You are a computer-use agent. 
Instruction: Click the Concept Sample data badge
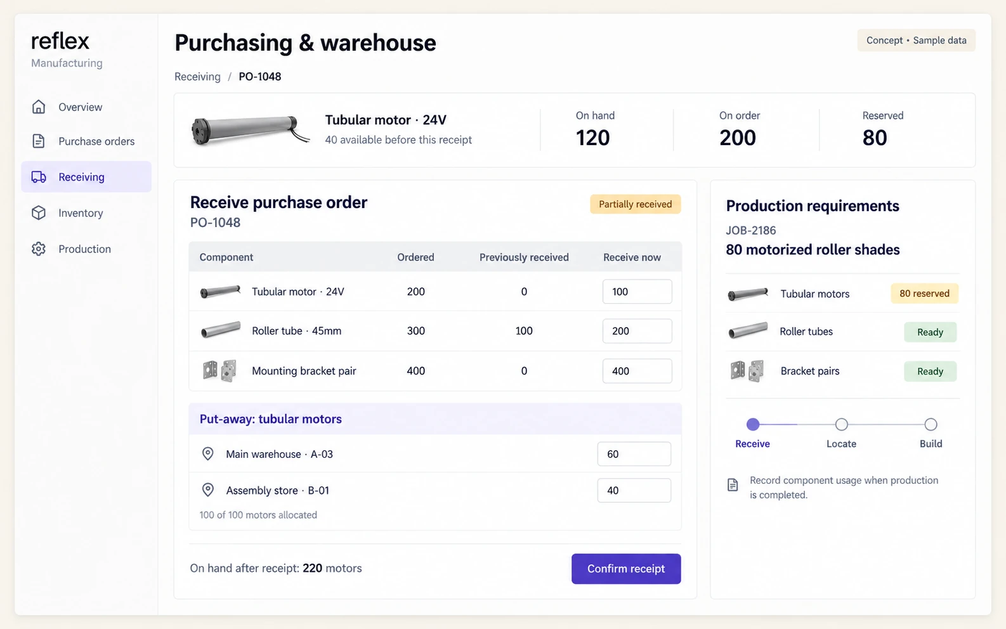916,40
